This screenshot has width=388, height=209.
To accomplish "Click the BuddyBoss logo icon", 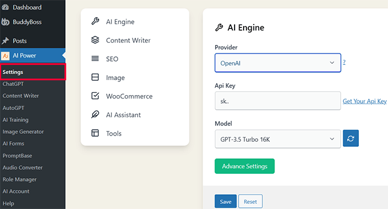I will tap(5, 22).
